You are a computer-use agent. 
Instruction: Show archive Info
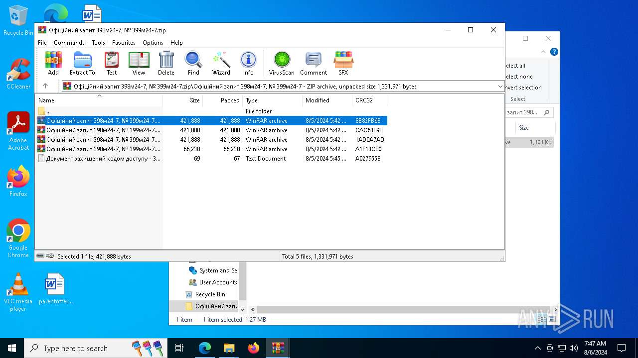click(248, 63)
